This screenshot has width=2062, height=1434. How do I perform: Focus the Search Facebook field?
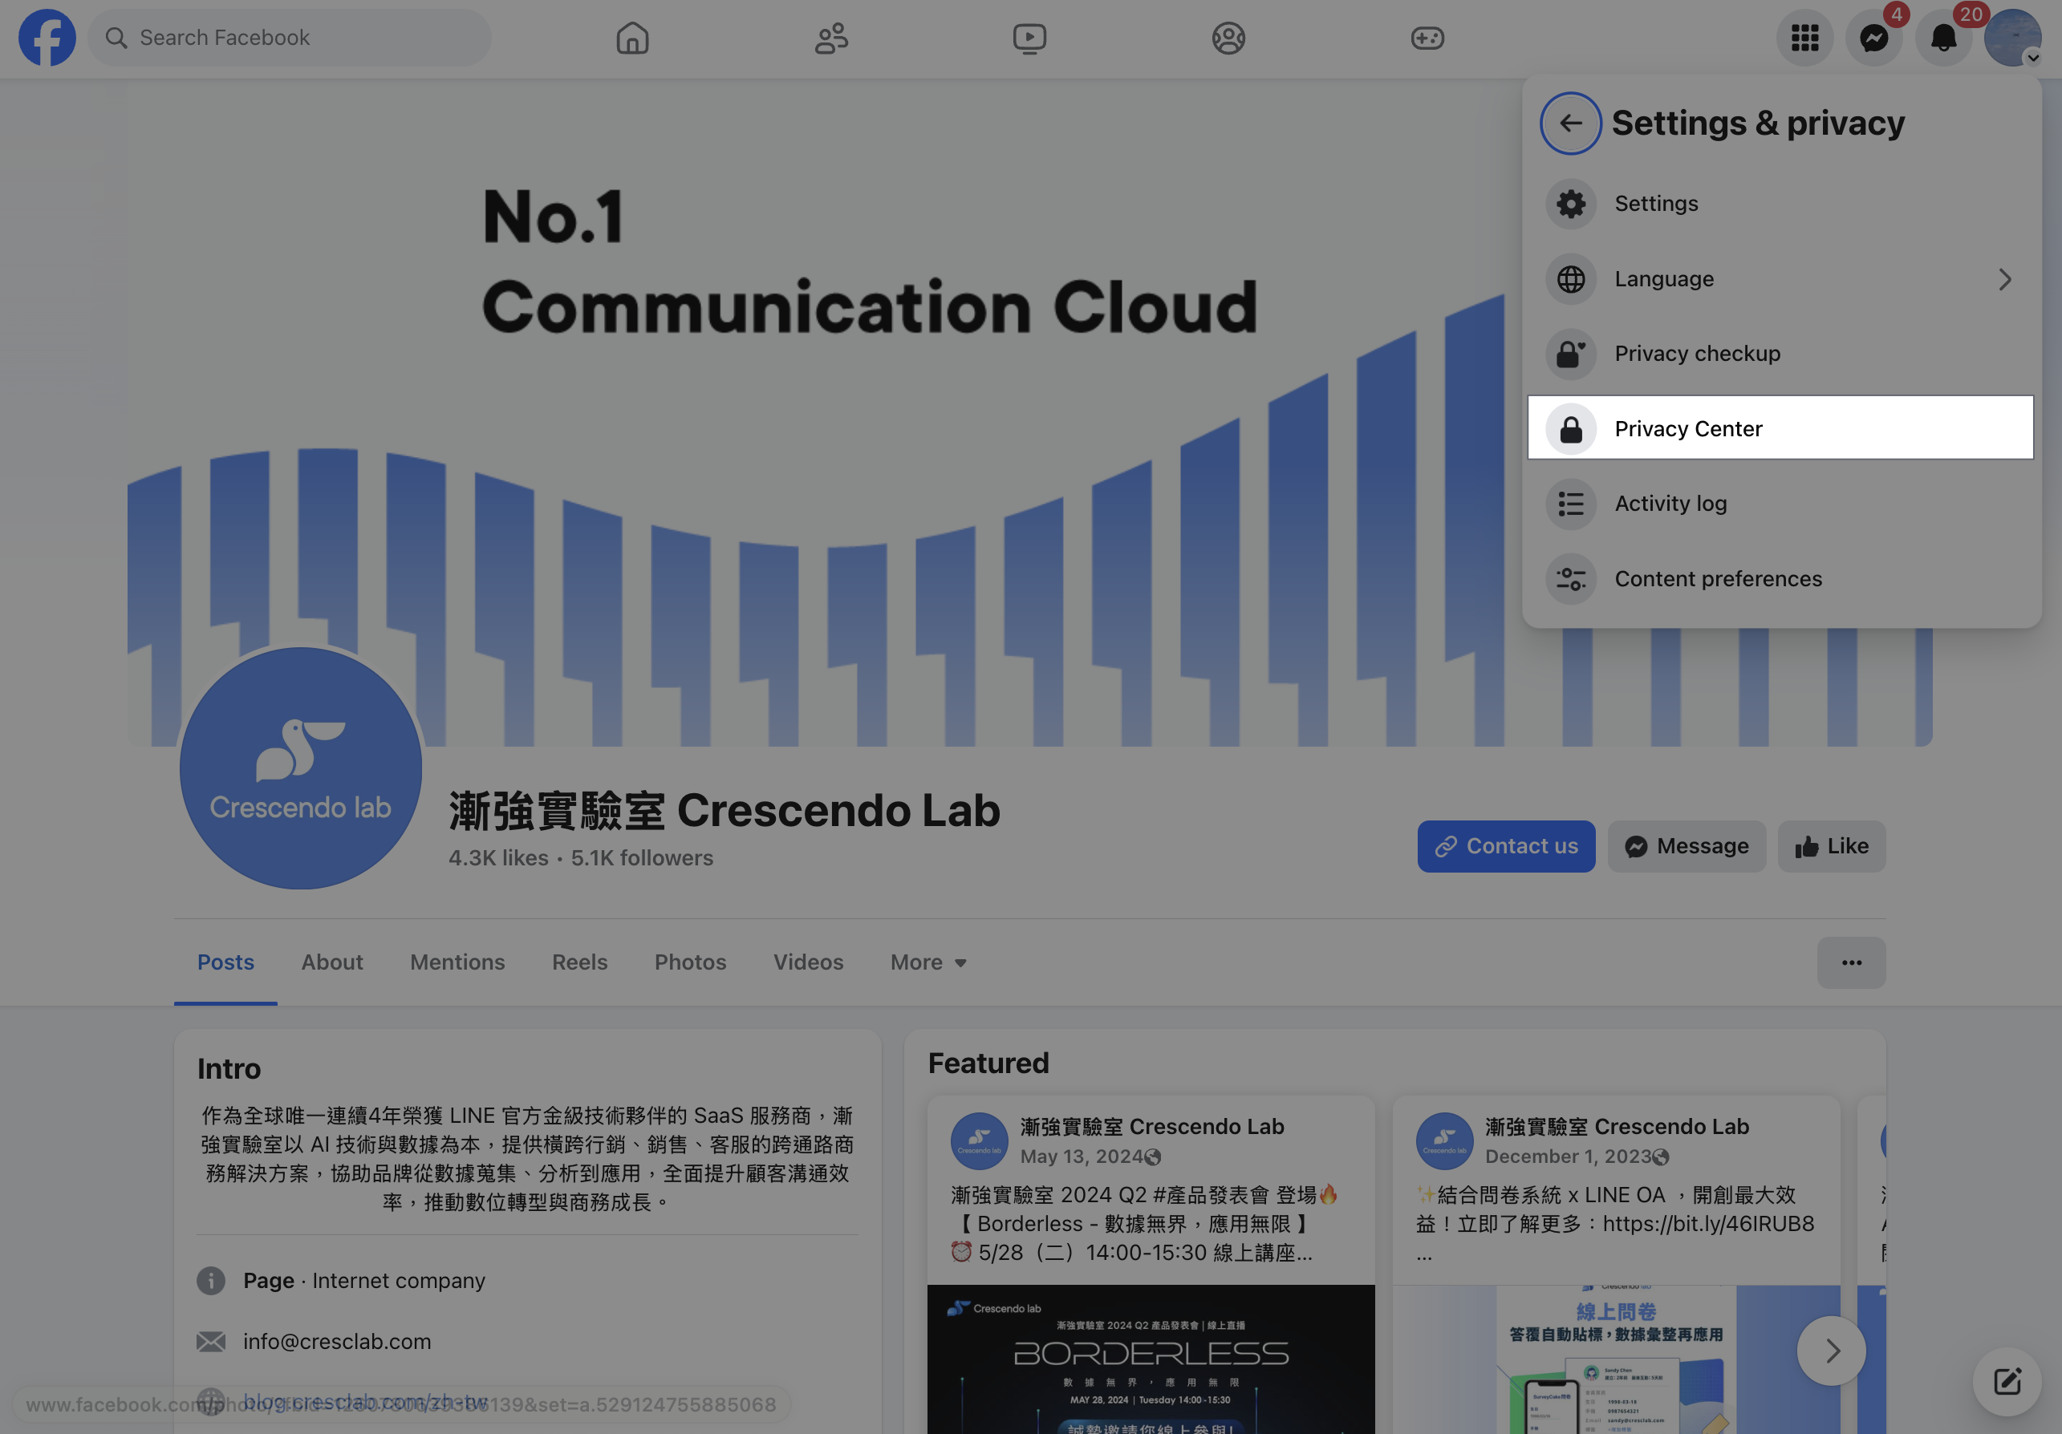[289, 38]
